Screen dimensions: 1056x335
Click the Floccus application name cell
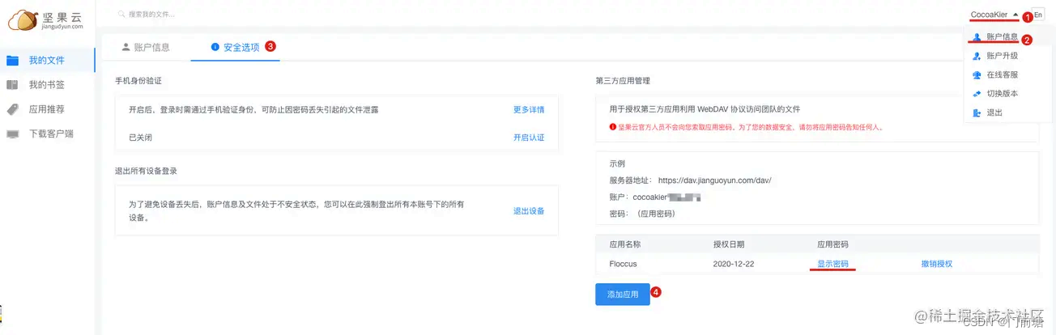click(x=624, y=264)
